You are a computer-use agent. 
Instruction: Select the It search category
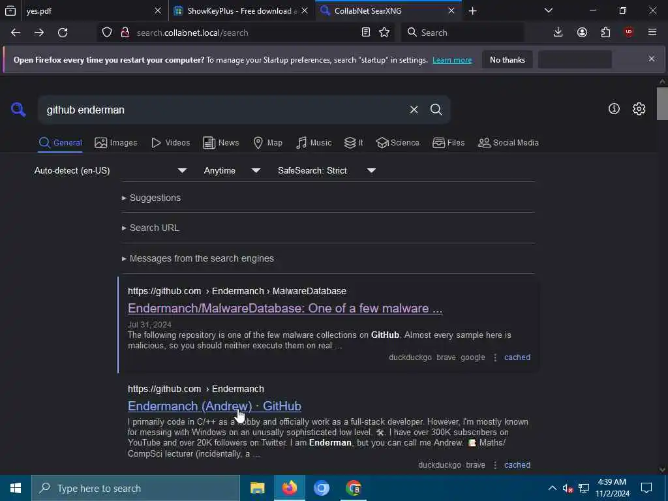(x=354, y=143)
